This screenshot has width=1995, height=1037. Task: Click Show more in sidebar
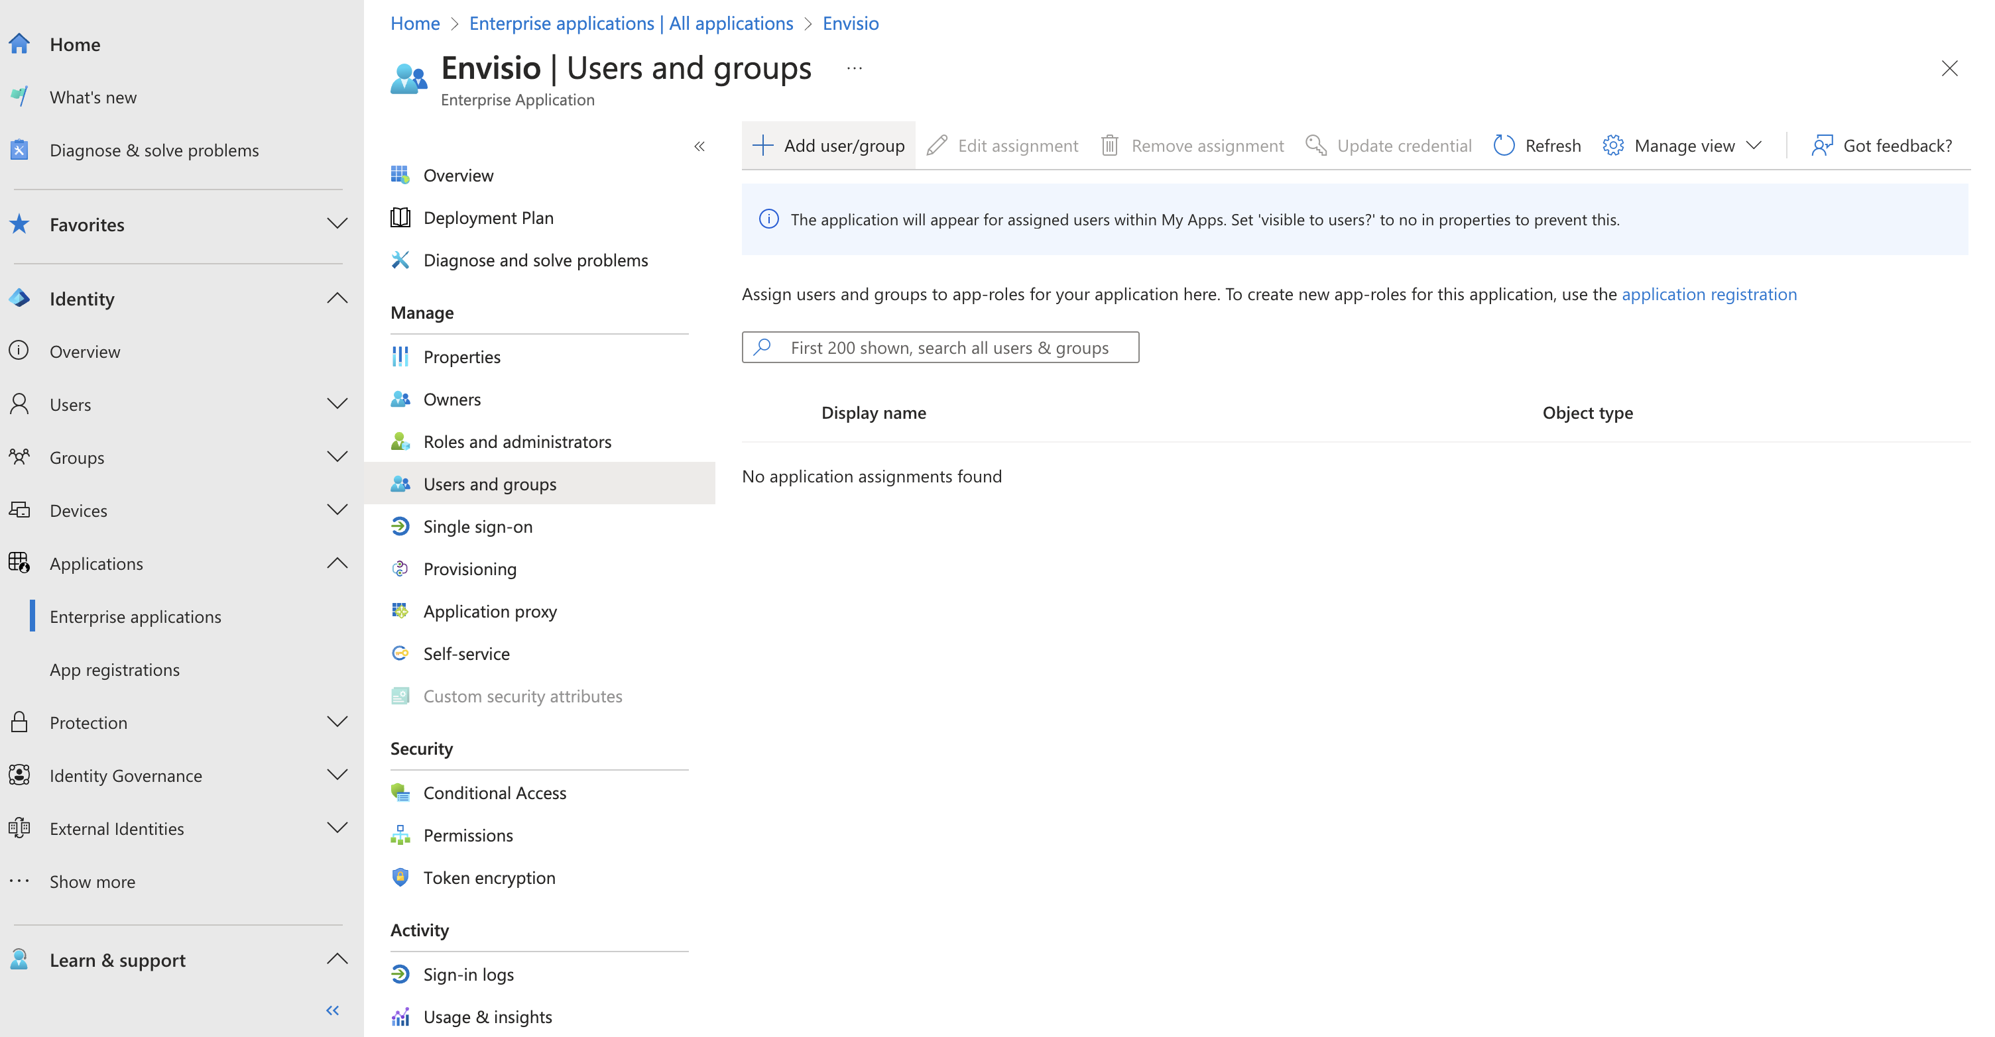(x=92, y=881)
